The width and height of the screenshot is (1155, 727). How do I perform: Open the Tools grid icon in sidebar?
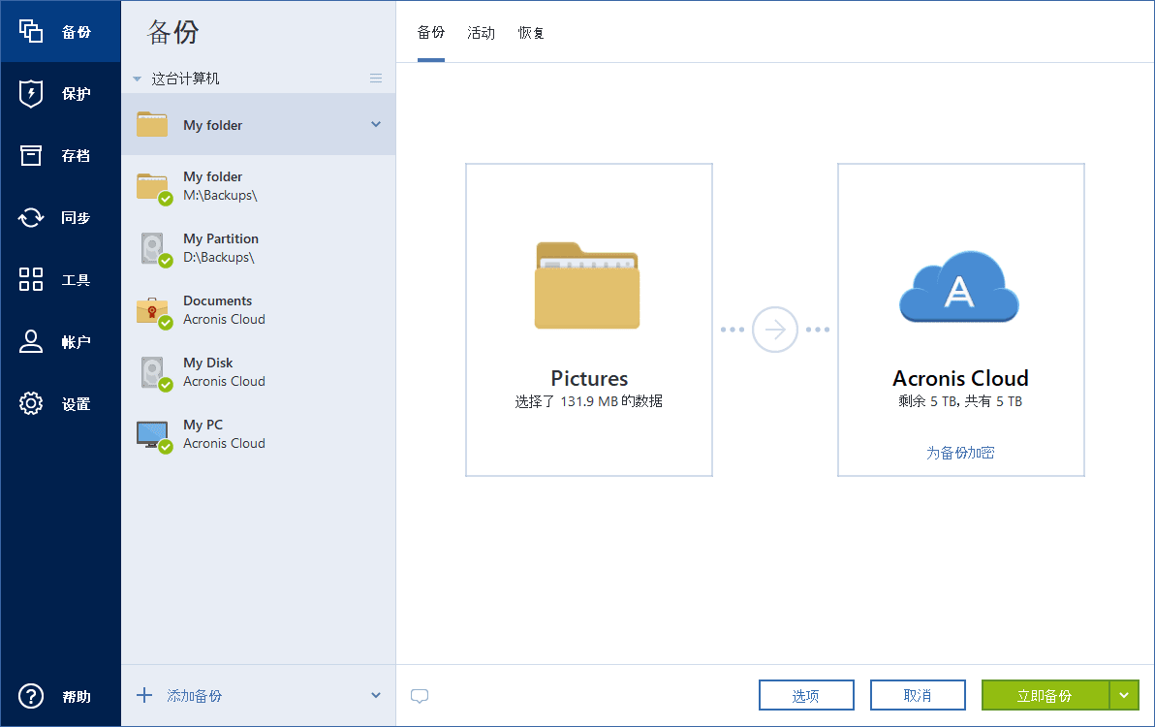(31, 280)
